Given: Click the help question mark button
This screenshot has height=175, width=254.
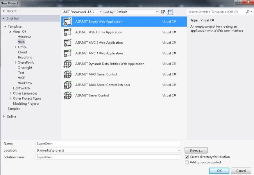Looking at the screenshot, I should click(238, 2).
